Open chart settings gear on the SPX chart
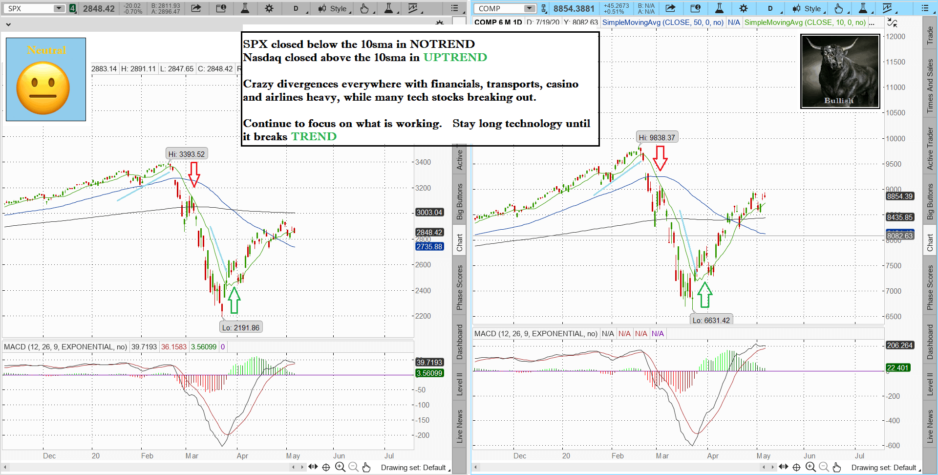This screenshot has width=938, height=475. [269, 8]
